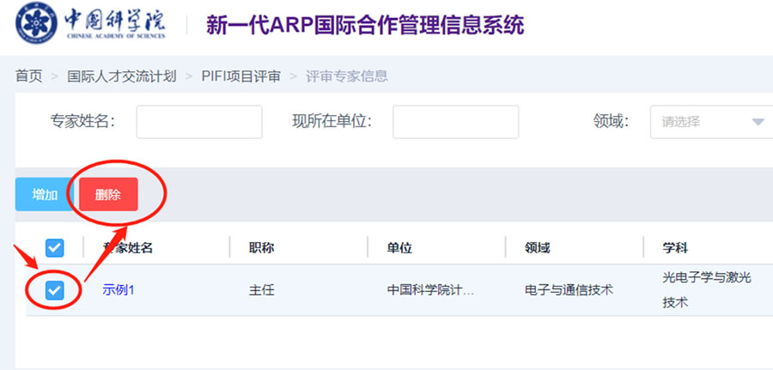Click the Chinese Academy of Sciences logo
Screen dimensions: 773x370
point(90,26)
